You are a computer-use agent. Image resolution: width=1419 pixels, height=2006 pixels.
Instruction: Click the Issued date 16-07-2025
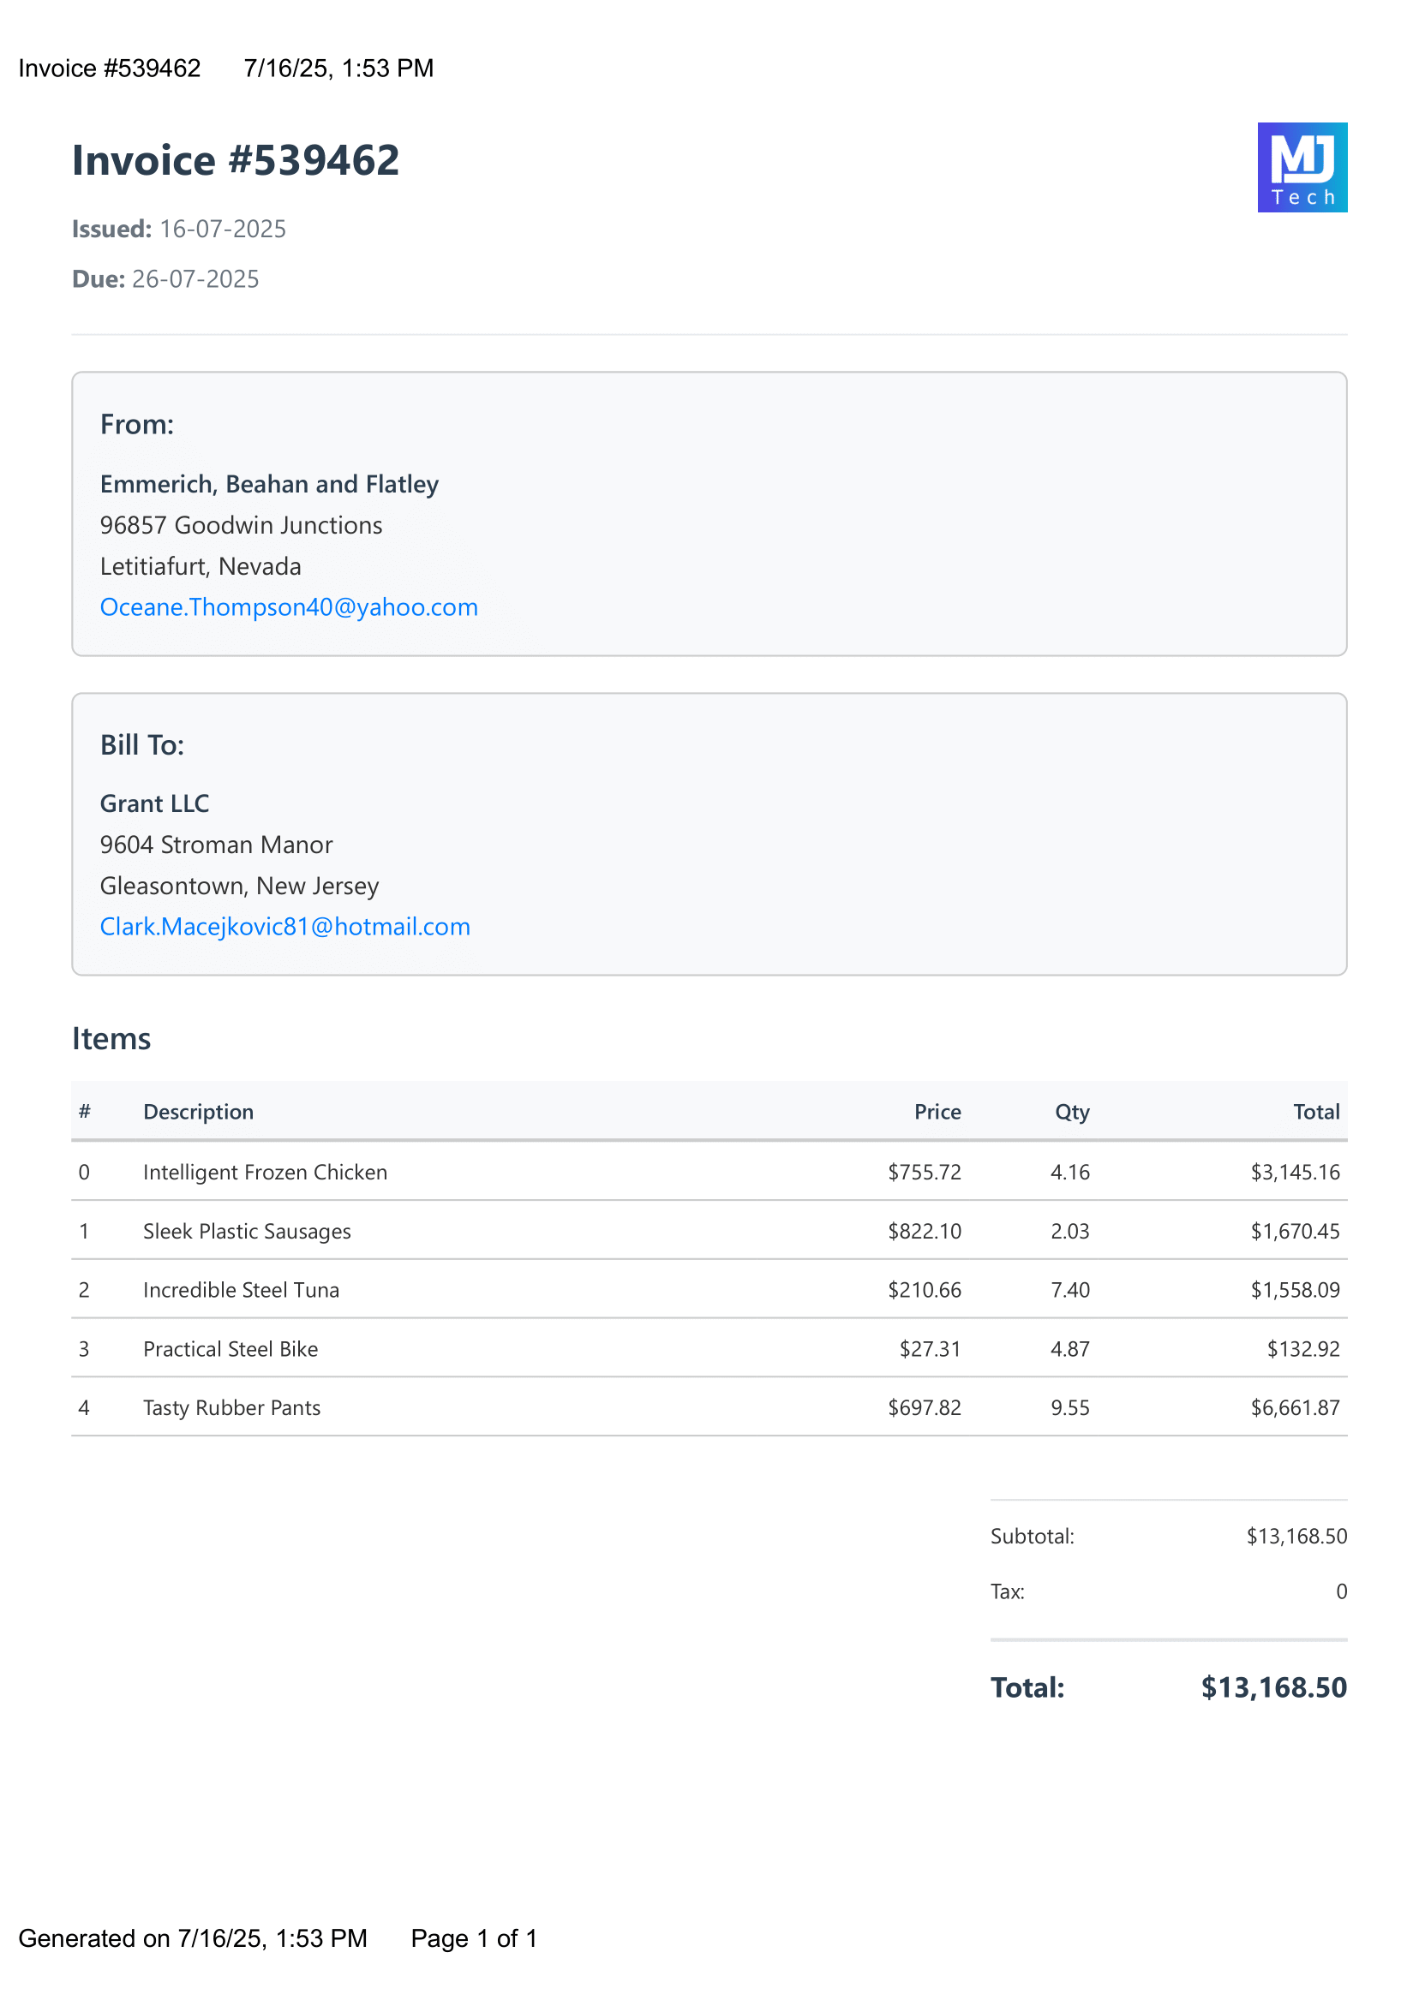click(224, 229)
